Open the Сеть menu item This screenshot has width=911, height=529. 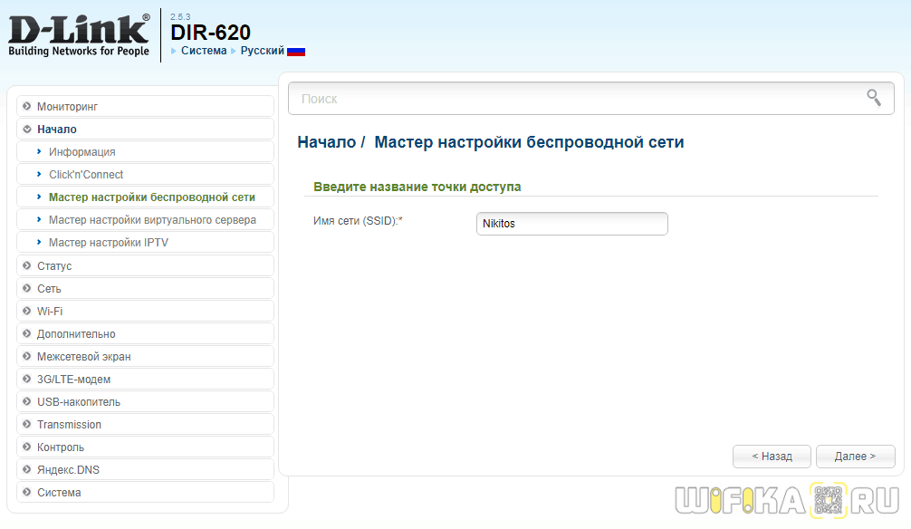point(145,288)
